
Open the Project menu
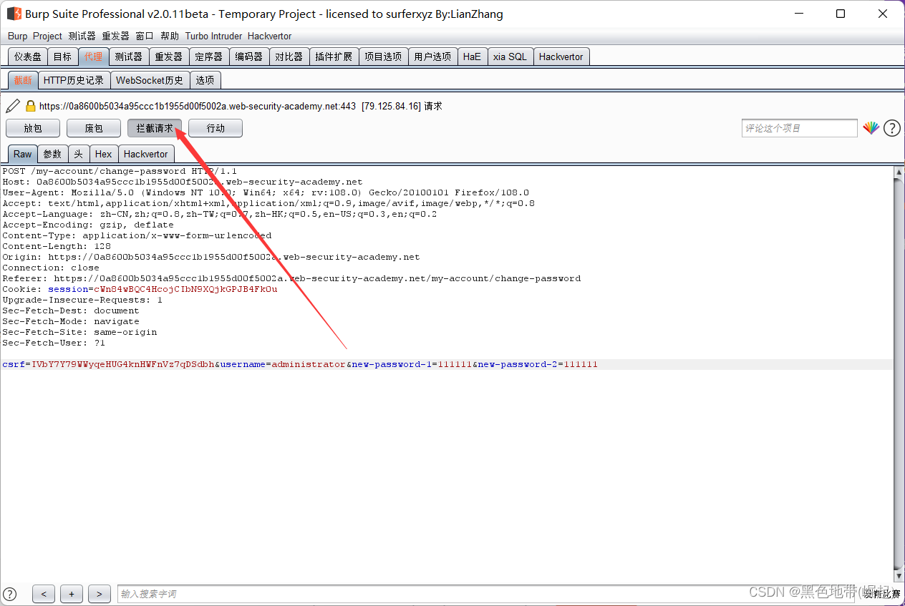click(x=47, y=36)
